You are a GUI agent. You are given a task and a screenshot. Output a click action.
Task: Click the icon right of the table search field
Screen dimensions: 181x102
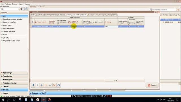[x=178, y=10]
